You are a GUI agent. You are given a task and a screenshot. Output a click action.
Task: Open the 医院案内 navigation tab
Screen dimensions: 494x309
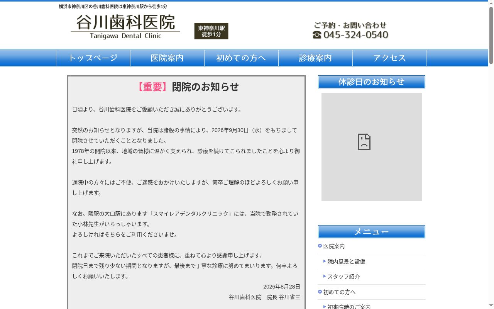[167, 58]
